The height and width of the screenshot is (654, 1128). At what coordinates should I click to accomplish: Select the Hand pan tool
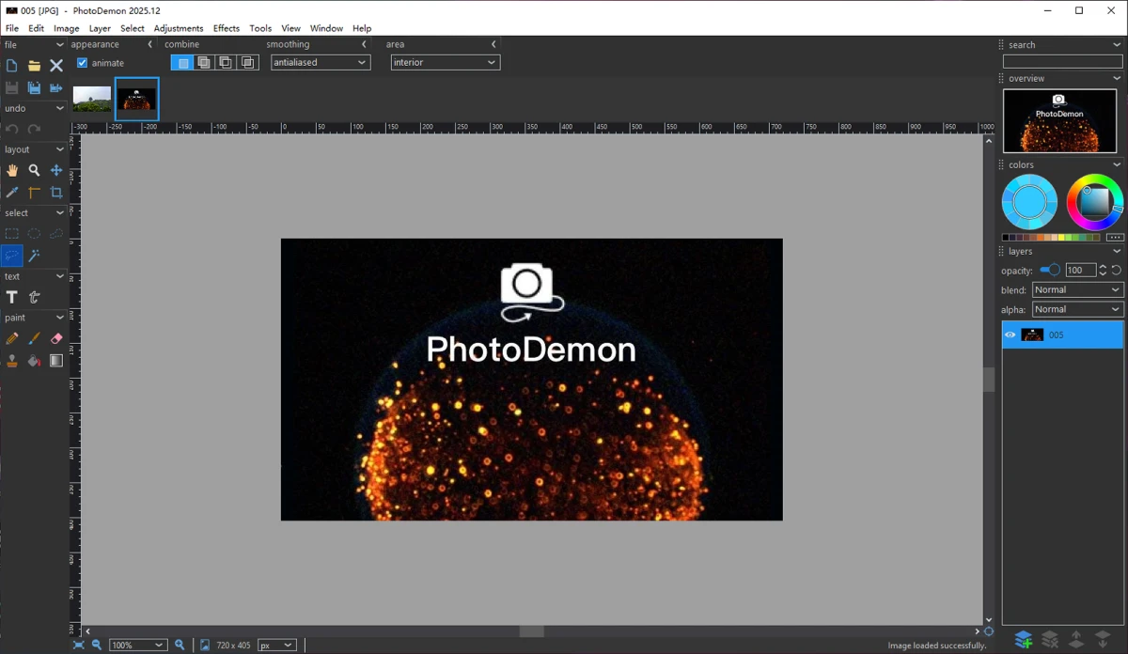click(x=11, y=170)
